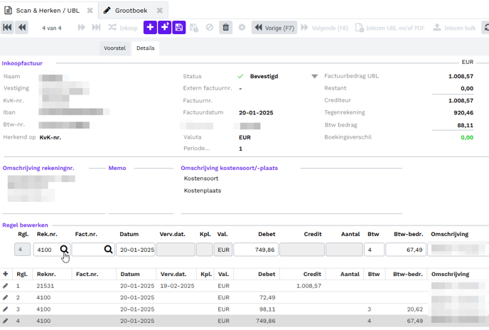Viewport: 489px width, 330px height.
Task: Go to previous record (rewind) icon
Action: [x=22, y=28]
